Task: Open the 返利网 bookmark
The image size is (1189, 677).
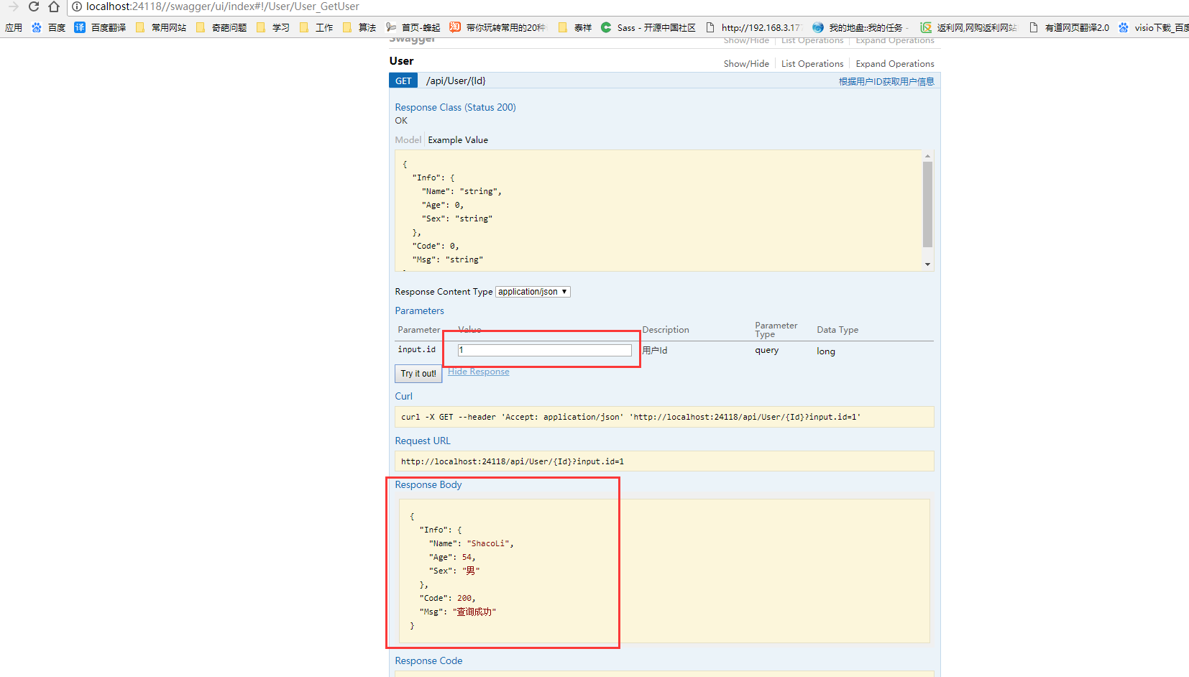Action: point(968,27)
